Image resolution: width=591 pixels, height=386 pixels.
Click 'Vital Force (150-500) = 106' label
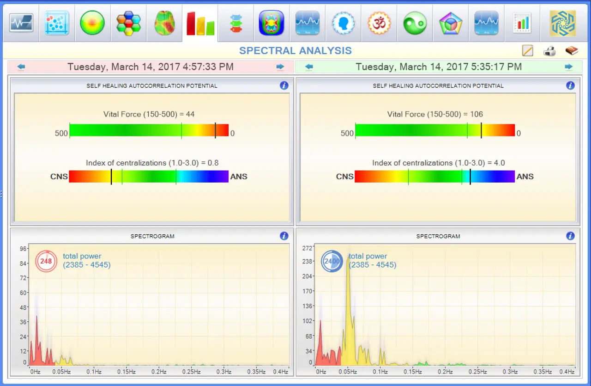pyautogui.click(x=435, y=114)
